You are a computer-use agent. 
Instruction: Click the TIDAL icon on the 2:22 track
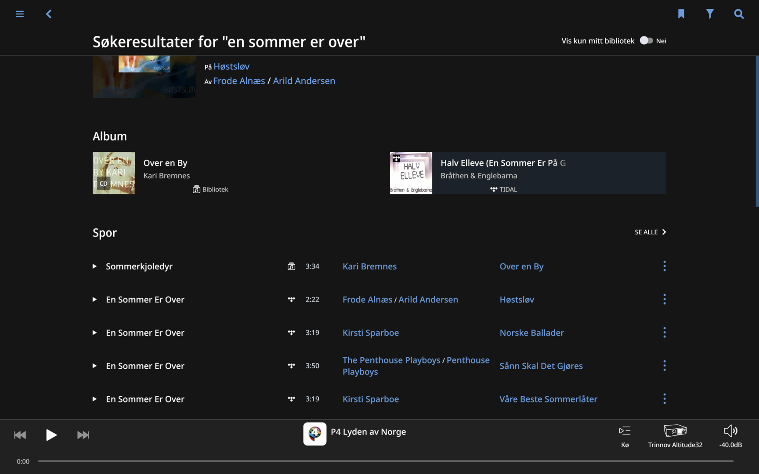pyautogui.click(x=291, y=299)
